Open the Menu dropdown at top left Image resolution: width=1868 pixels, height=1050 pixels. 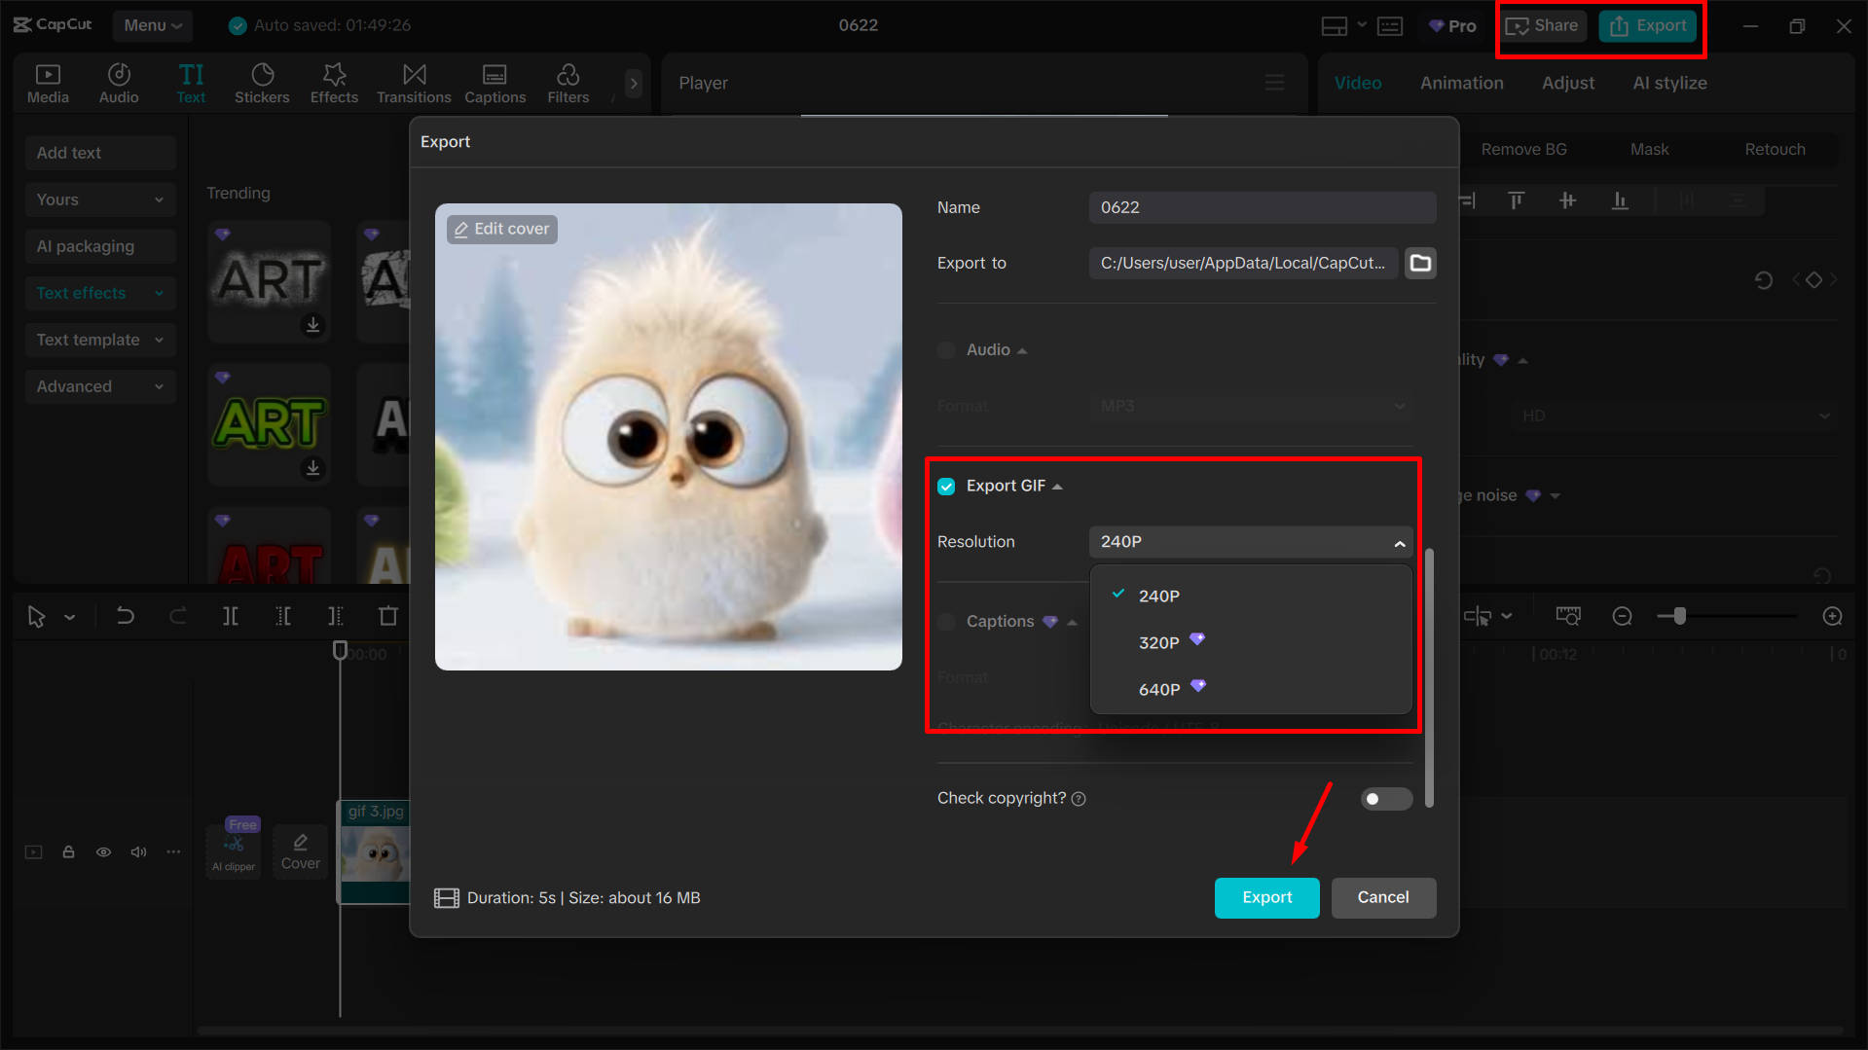152,25
